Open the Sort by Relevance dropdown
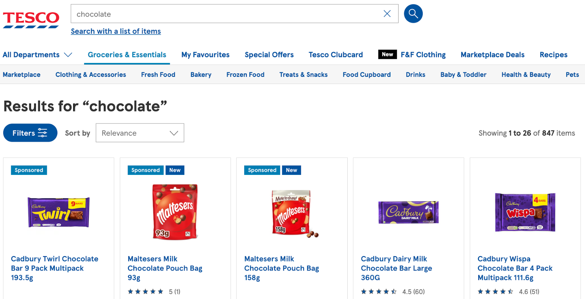The image size is (585, 299). pyautogui.click(x=139, y=133)
